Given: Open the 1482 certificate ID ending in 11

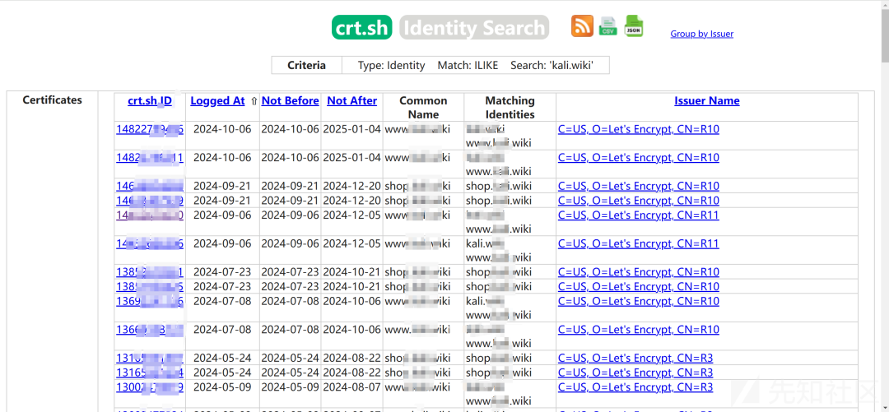Looking at the screenshot, I should pos(150,158).
